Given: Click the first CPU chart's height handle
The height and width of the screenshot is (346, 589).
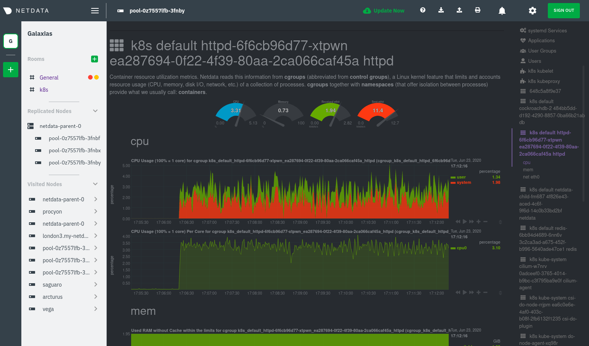Looking at the screenshot, I should tap(500, 222).
